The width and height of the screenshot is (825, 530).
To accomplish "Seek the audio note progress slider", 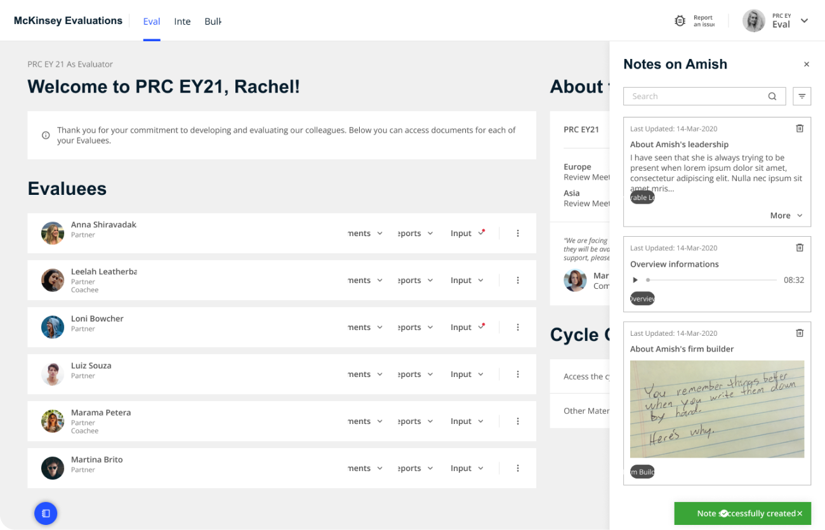I will pos(711,280).
